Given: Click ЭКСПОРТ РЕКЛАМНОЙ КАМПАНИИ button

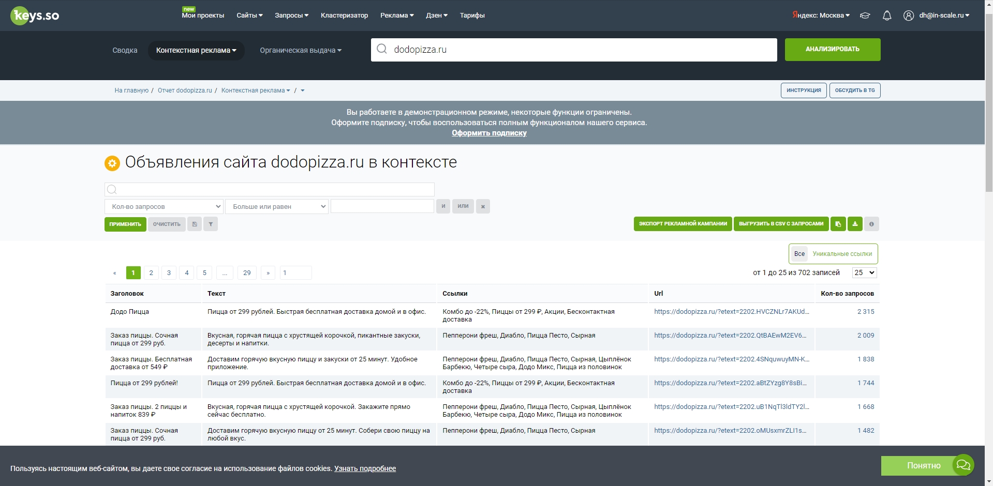Looking at the screenshot, I should 683,224.
